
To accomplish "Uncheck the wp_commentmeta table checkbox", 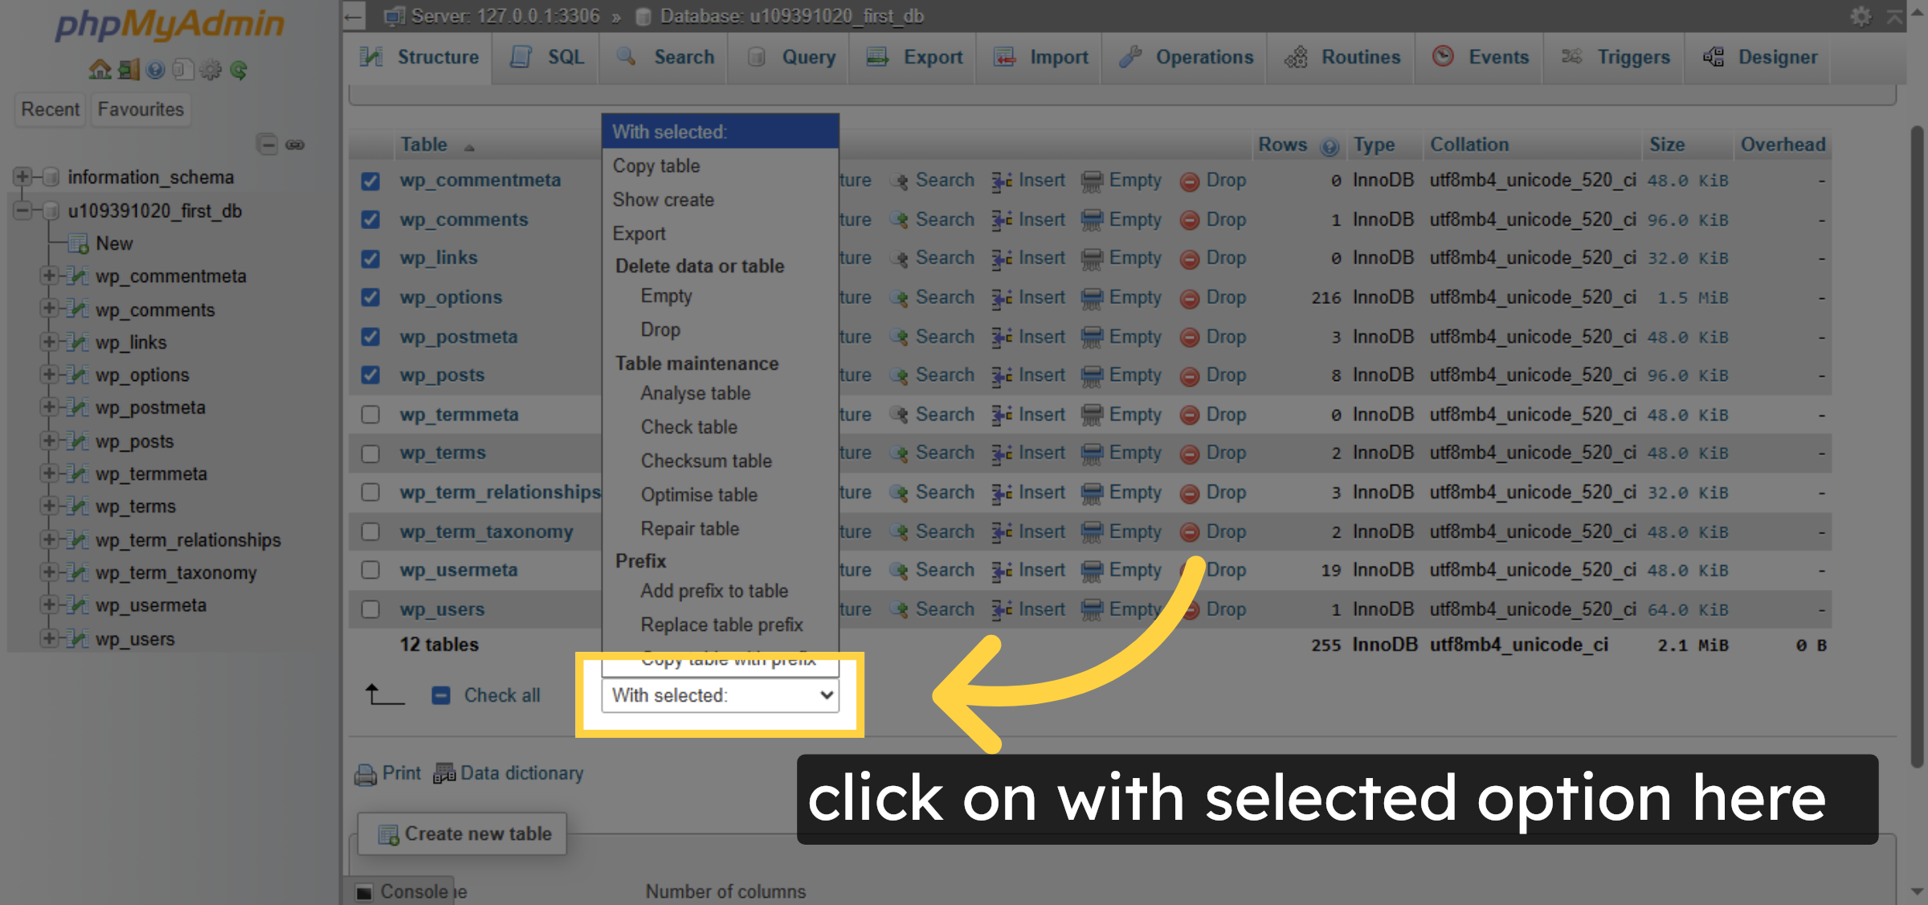I will coord(370,181).
